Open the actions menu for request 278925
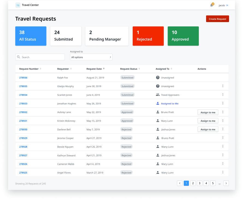Screen dimensions: 243x201 click(x=223, y=172)
